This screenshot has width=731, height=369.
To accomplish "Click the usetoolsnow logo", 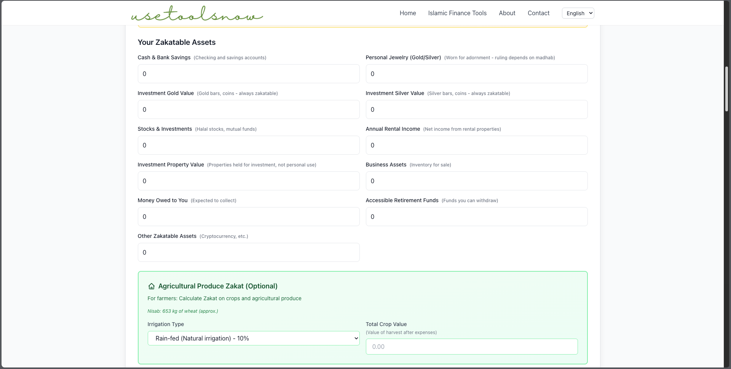I will pos(197,14).
